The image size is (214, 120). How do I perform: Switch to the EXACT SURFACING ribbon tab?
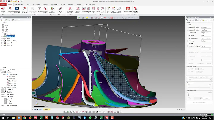point(90,4)
